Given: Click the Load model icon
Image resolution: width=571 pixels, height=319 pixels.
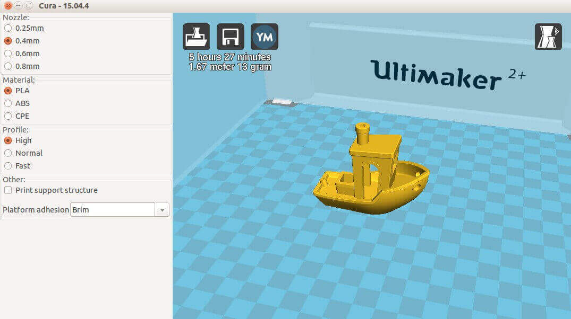Looking at the screenshot, I should click(197, 37).
